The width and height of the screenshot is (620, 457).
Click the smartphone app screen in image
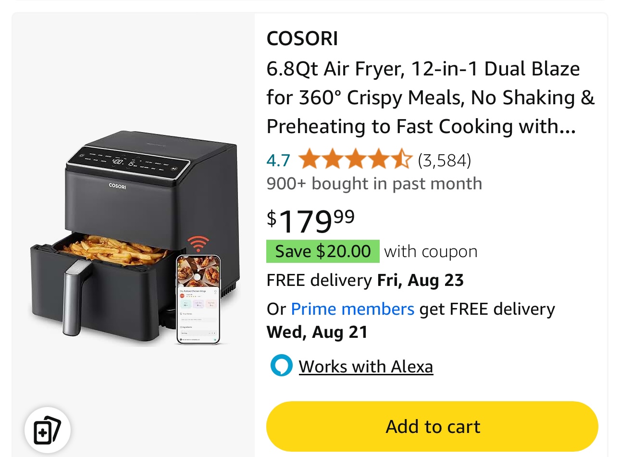[x=198, y=299]
